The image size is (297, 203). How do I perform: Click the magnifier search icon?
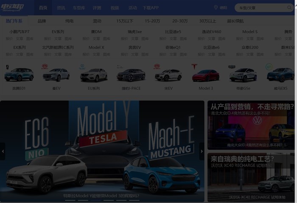pos(289,8)
